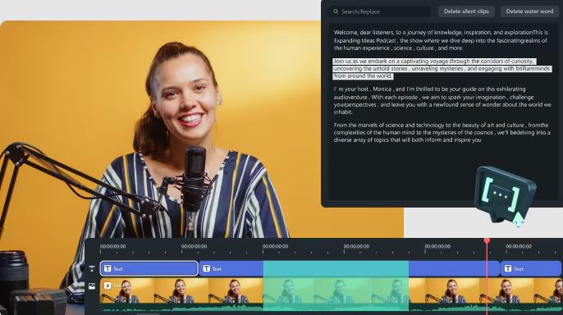The height and width of the screenshot is (315, 563).
Task: Click the Delete silent clips button
Action: [466, 11]
